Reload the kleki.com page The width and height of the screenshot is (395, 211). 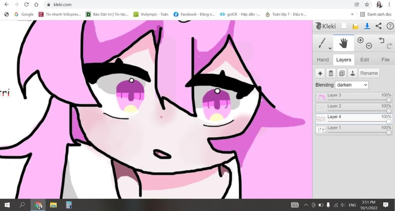27,5
